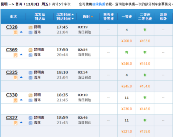This screenshot has height=137, width=173.
Task: Select C328 second class 有 cell
Action: click(x=145, y=30)
